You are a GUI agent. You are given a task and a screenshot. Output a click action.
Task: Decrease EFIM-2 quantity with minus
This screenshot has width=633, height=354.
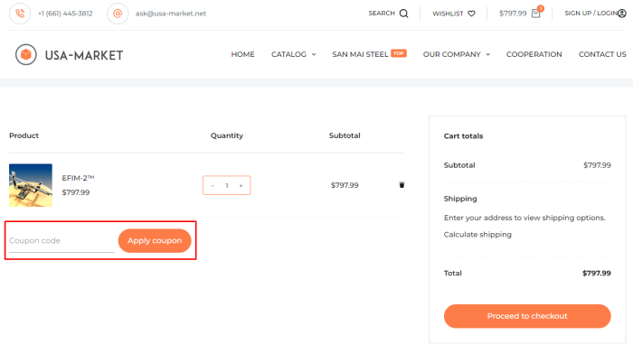[213, 185]
